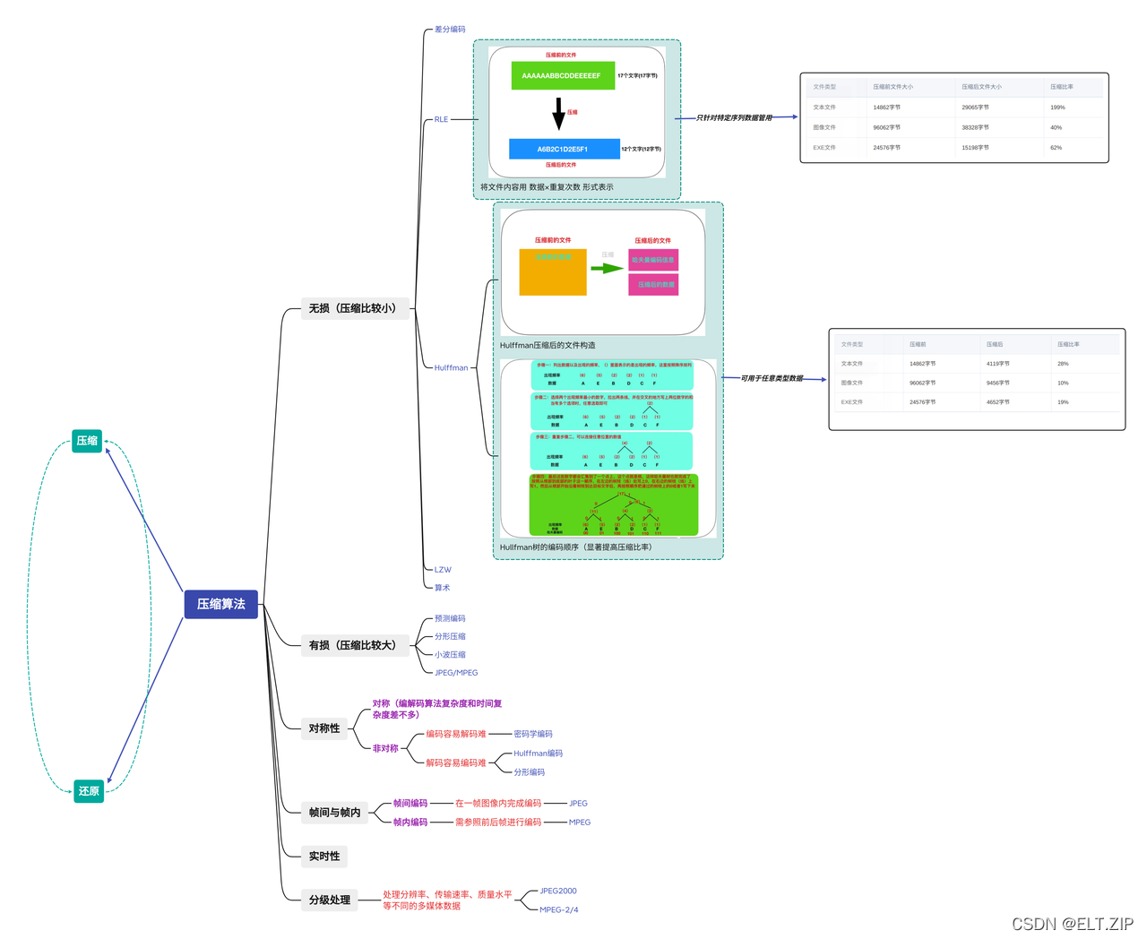The image size is (1147, 939).
Task: Click the 9456字节 table cell
Action: (998, 383)
